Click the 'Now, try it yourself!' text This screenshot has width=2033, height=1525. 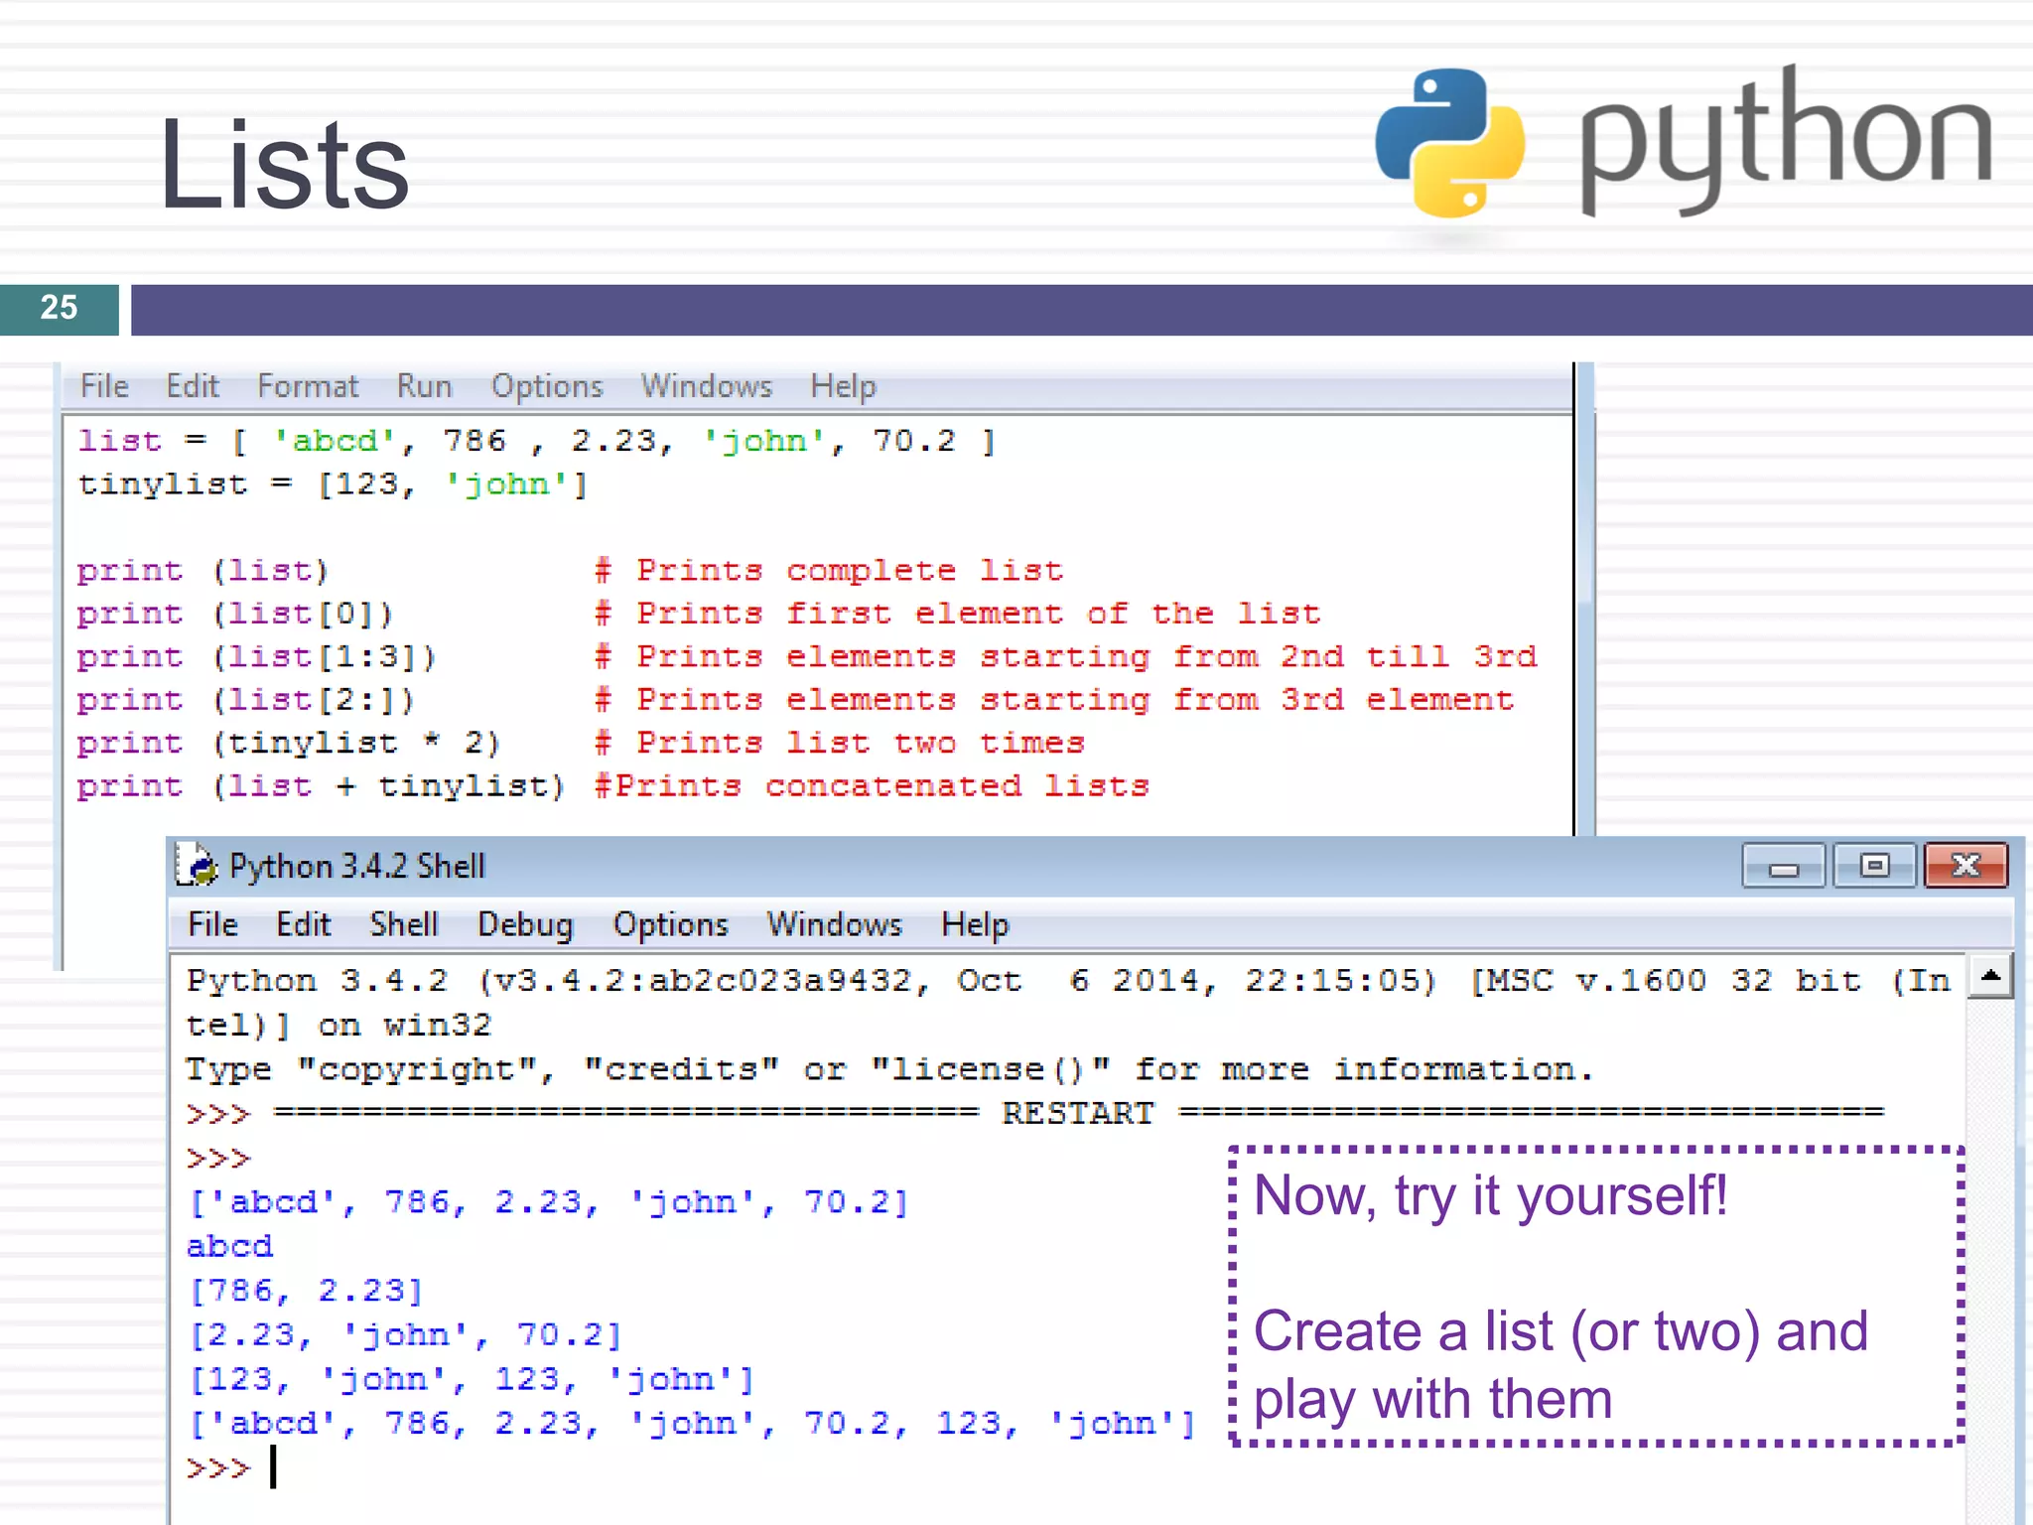[x=1491, y=1195]
